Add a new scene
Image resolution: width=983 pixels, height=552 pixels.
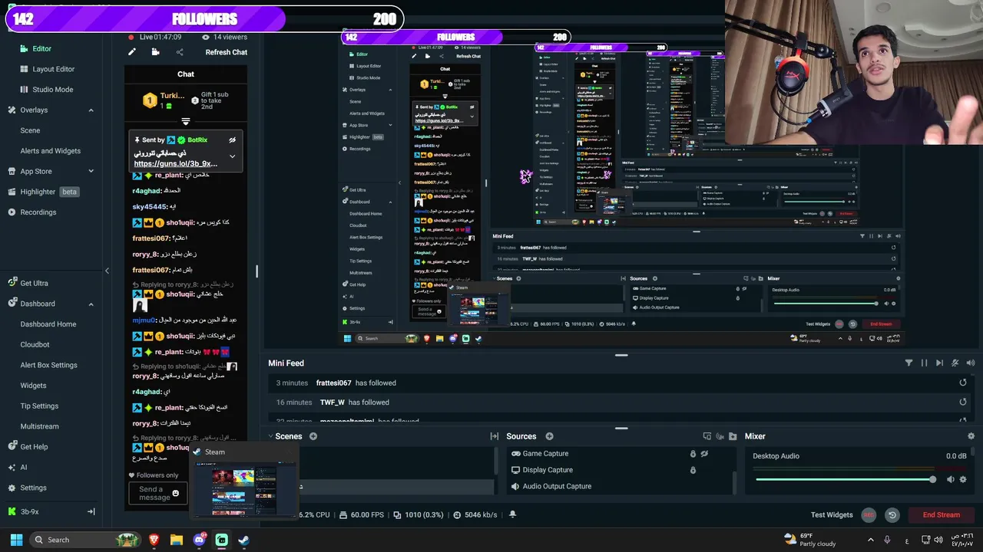[x=313, y=436]
